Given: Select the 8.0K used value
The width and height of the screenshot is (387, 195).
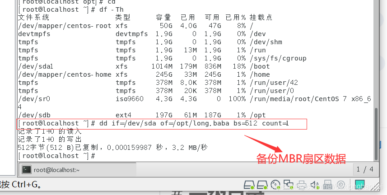Looking at the screenshot, I should pyautogui.click(x=189, y=83).
